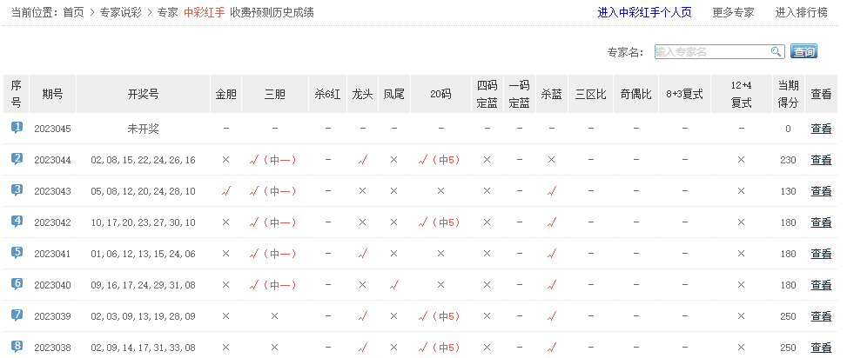The image size is (847, 358).
Task: Click the rank 7 badge icon
Action: 17,315
